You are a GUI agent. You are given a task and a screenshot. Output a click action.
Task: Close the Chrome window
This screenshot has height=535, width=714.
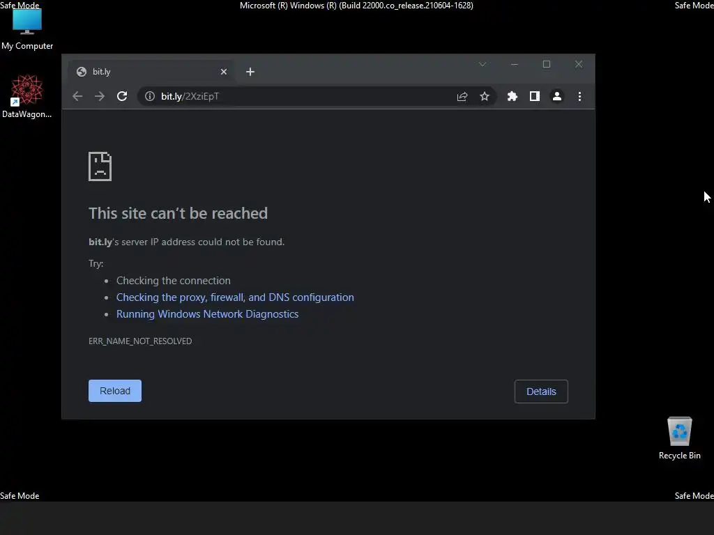579,64
